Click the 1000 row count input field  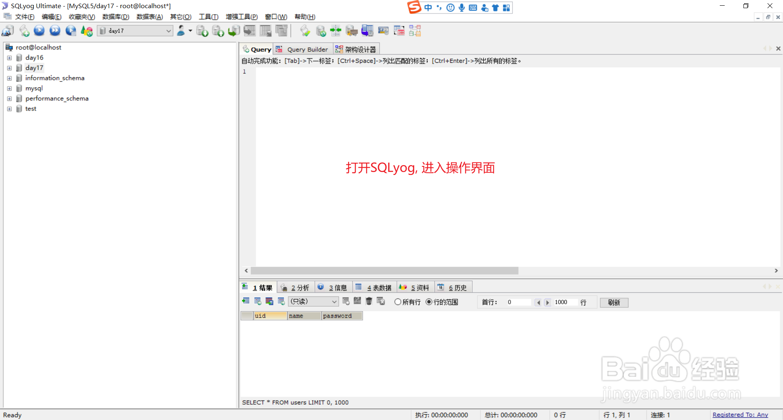(565, 302)
